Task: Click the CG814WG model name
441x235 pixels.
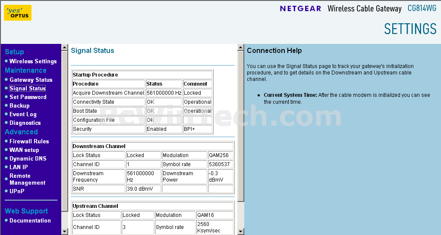Action: (422, 8)
